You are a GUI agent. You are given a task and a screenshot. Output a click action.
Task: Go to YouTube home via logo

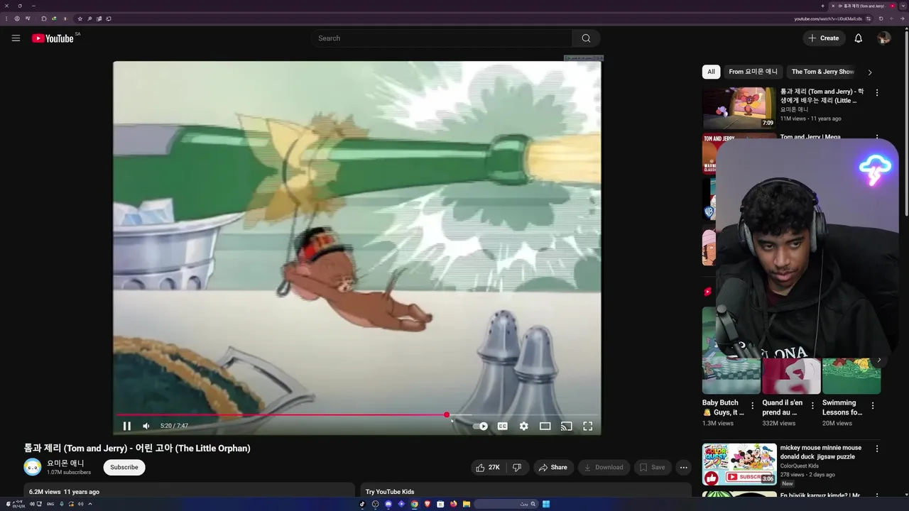click(x=53, y=38)
